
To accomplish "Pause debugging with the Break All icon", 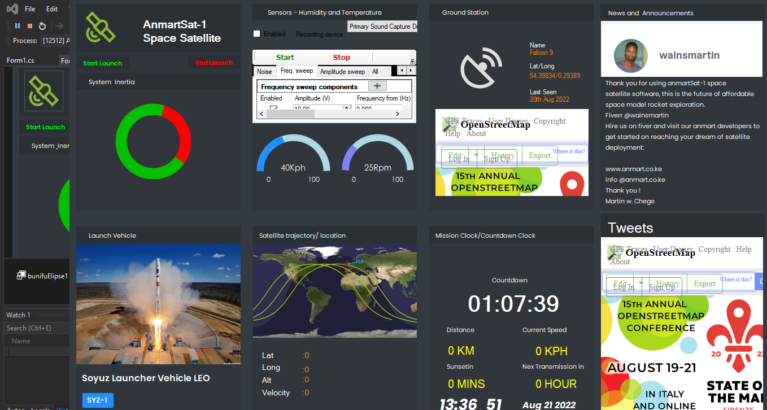I will pos(18,26).
